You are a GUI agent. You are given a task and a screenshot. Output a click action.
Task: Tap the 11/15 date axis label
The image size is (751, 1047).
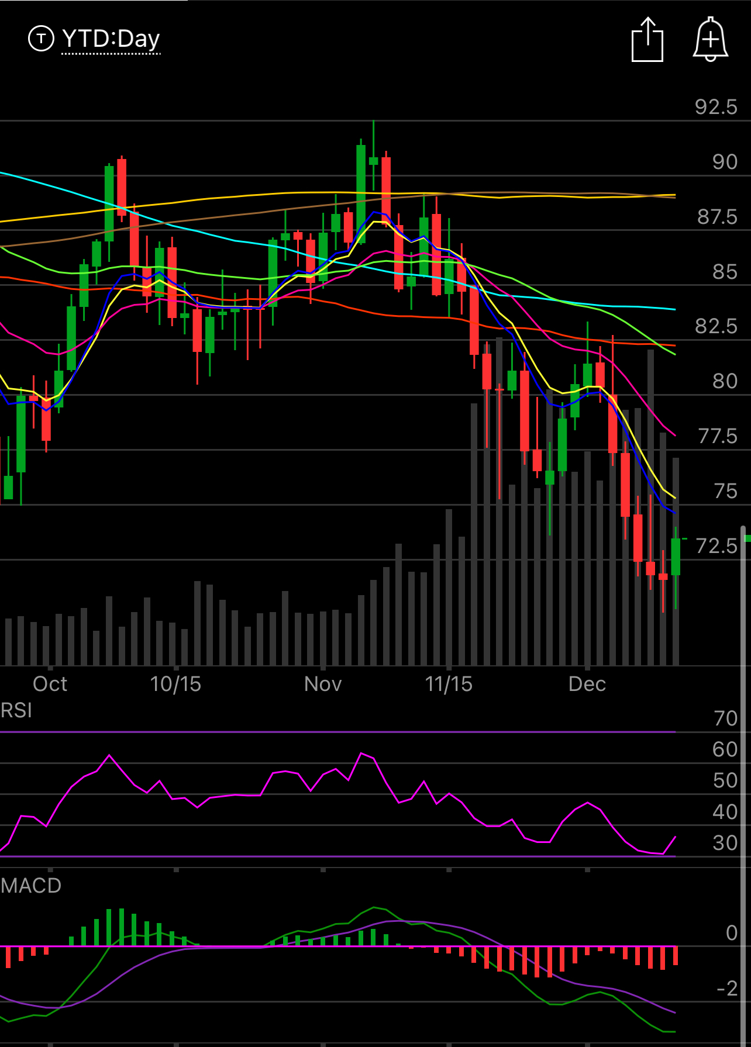click(449, 684)
